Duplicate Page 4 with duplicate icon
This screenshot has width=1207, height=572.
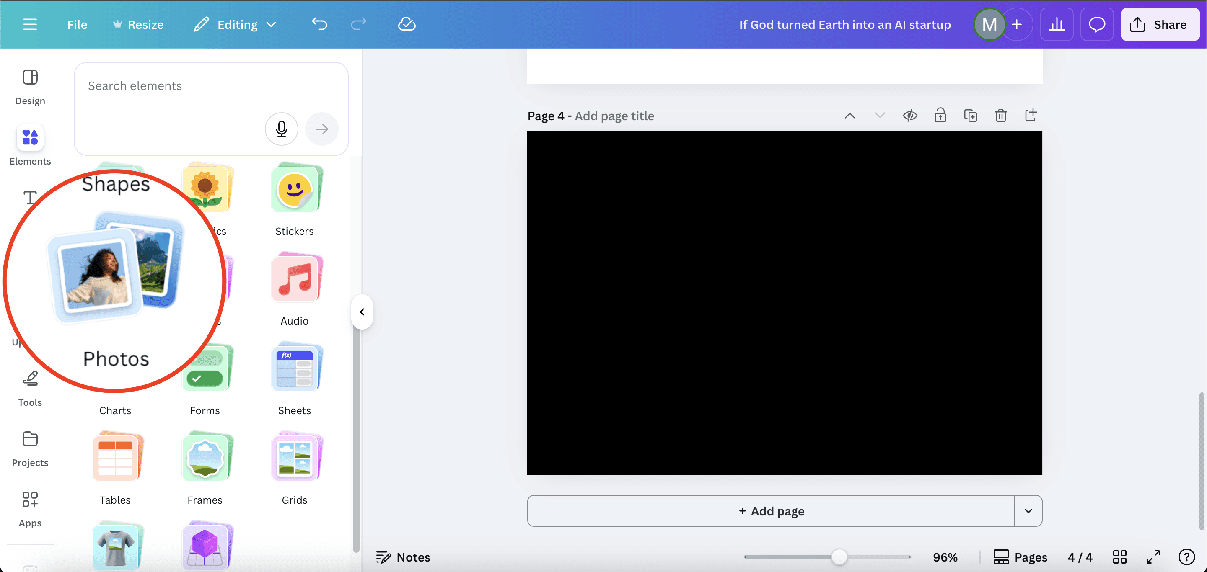tap(970, 116)
